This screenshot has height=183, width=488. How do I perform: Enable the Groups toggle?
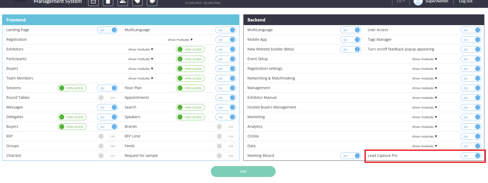point(108,146)
